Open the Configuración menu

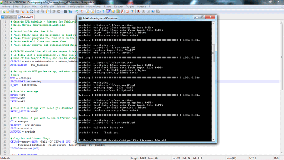76,7
